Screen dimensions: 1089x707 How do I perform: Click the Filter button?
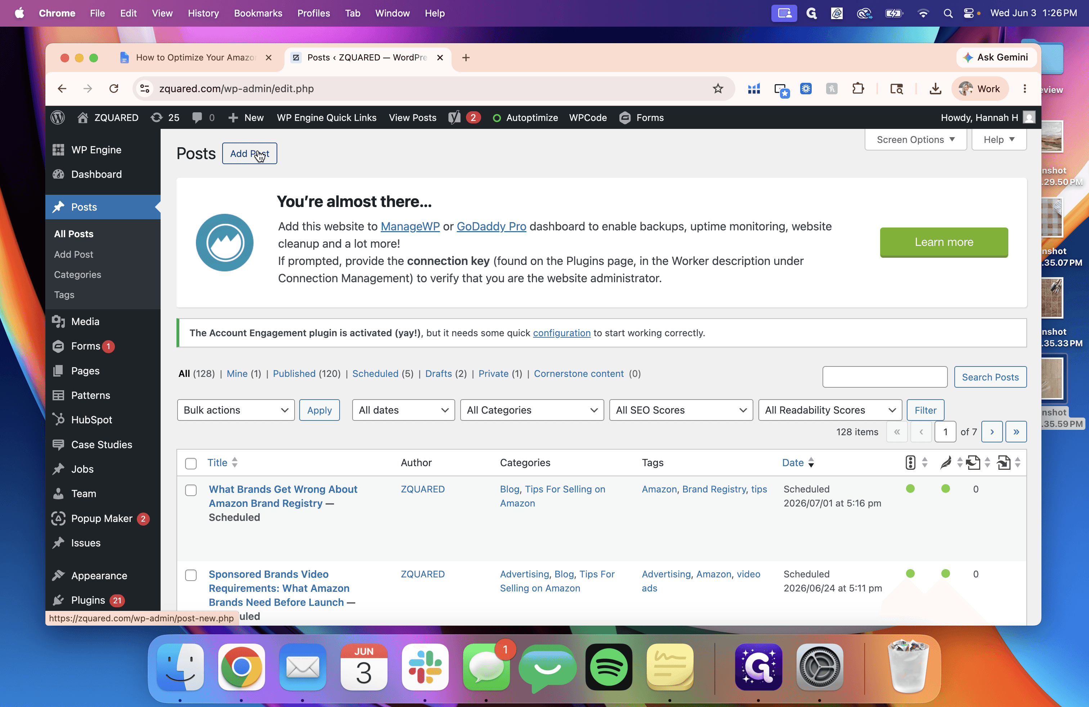[925, 410]
